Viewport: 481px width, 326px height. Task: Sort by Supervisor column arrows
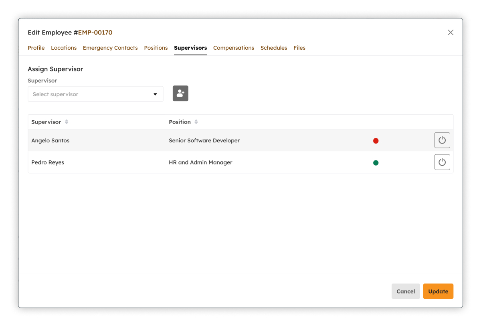(67, 122)
